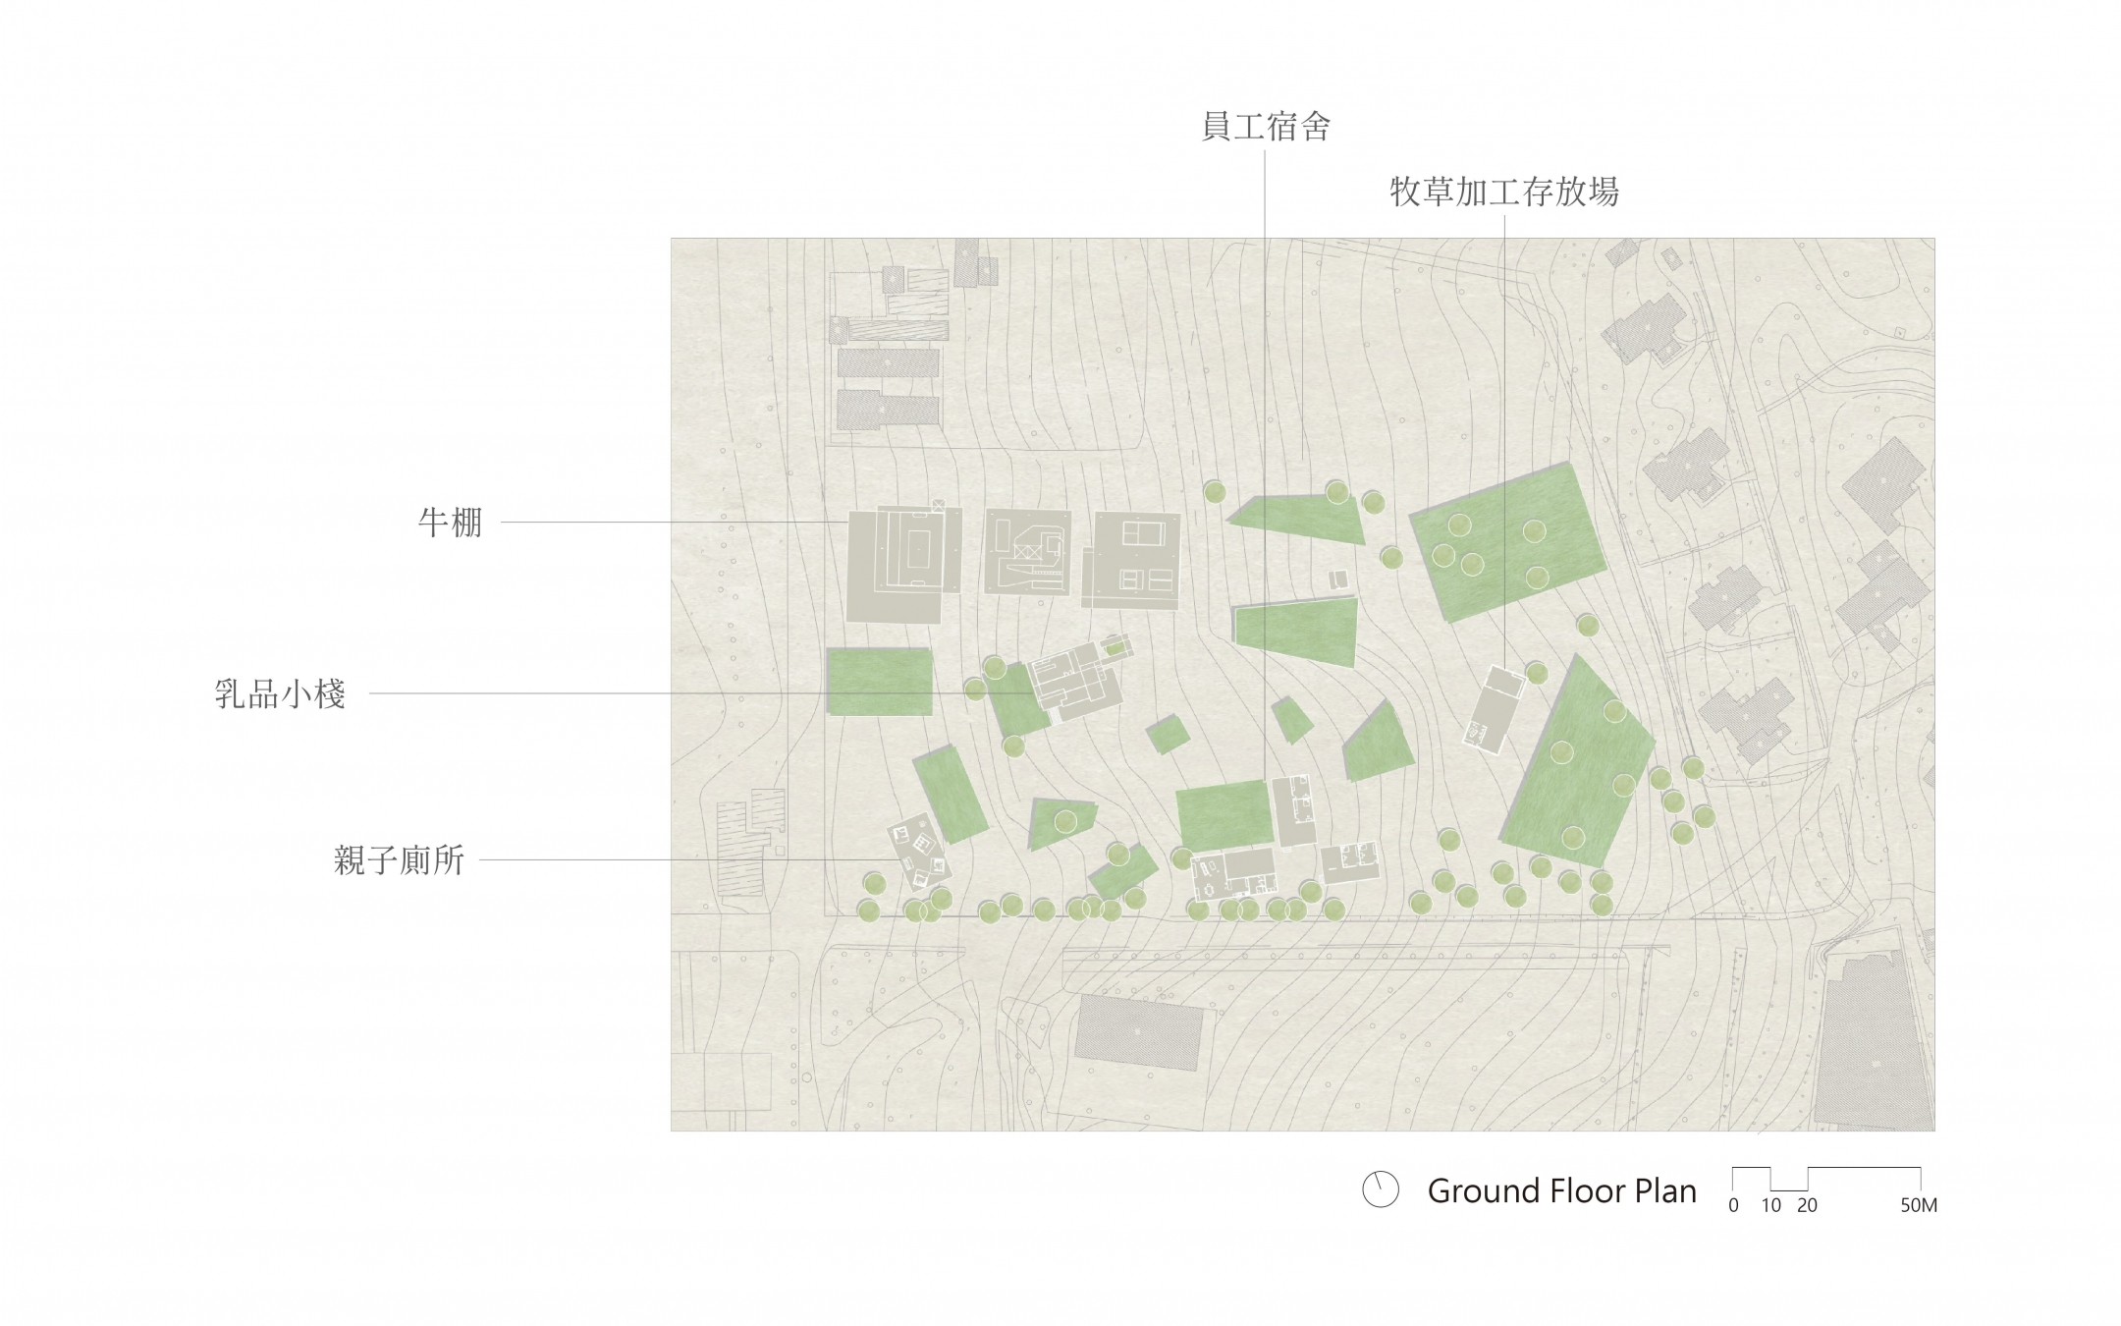Click the Ground Floor Plan title
Viewport: 2121px width, 1326px height.
pyautogui.click(x=1562, y=1191)
